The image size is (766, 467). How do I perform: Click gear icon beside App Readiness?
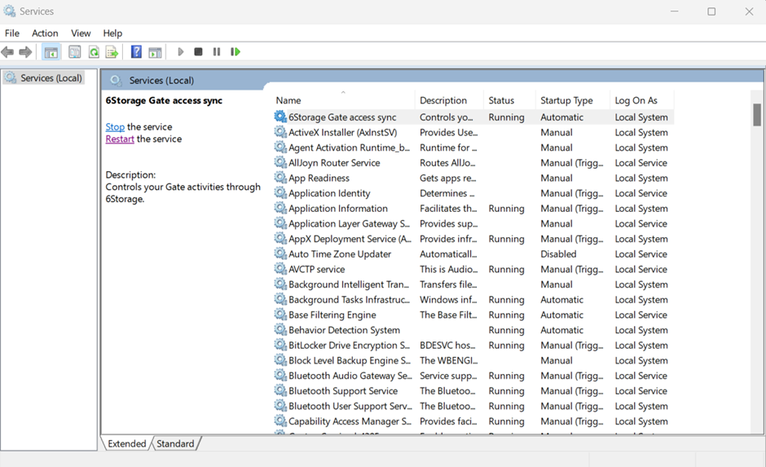click(280, 177)
